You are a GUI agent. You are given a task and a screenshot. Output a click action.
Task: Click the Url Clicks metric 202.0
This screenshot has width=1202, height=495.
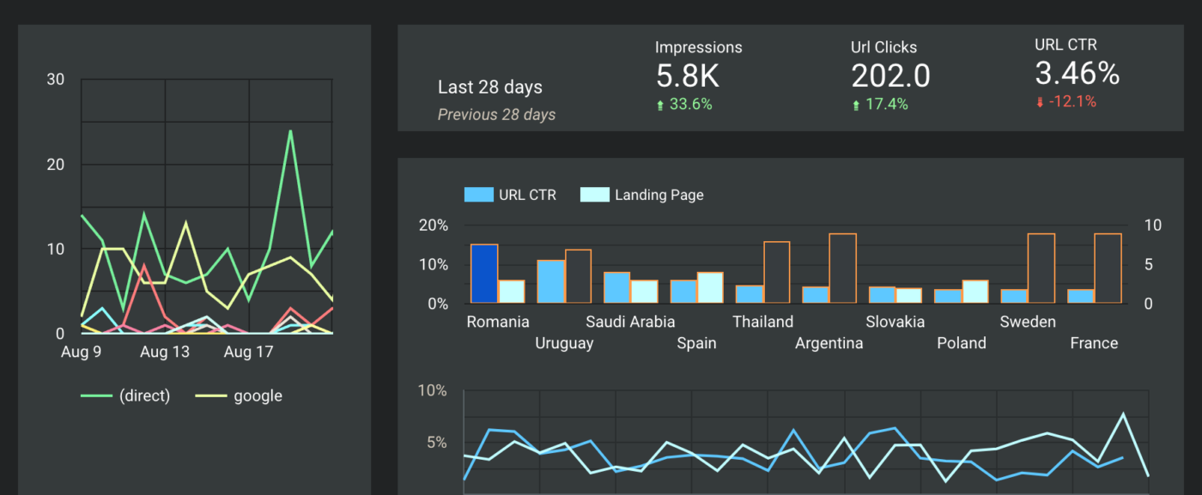(x=890, y=75)
